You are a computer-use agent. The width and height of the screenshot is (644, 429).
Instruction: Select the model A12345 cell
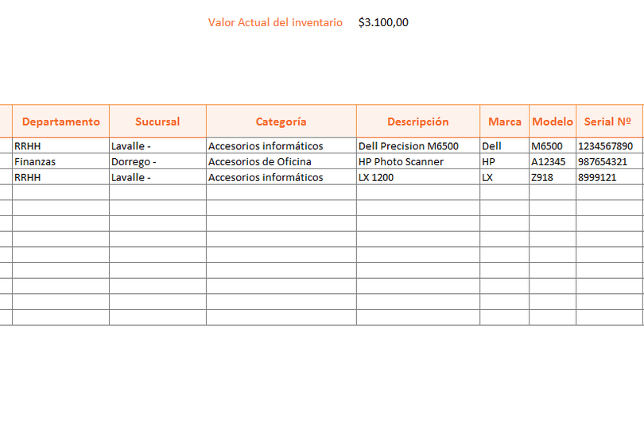(x=553, y=161)
